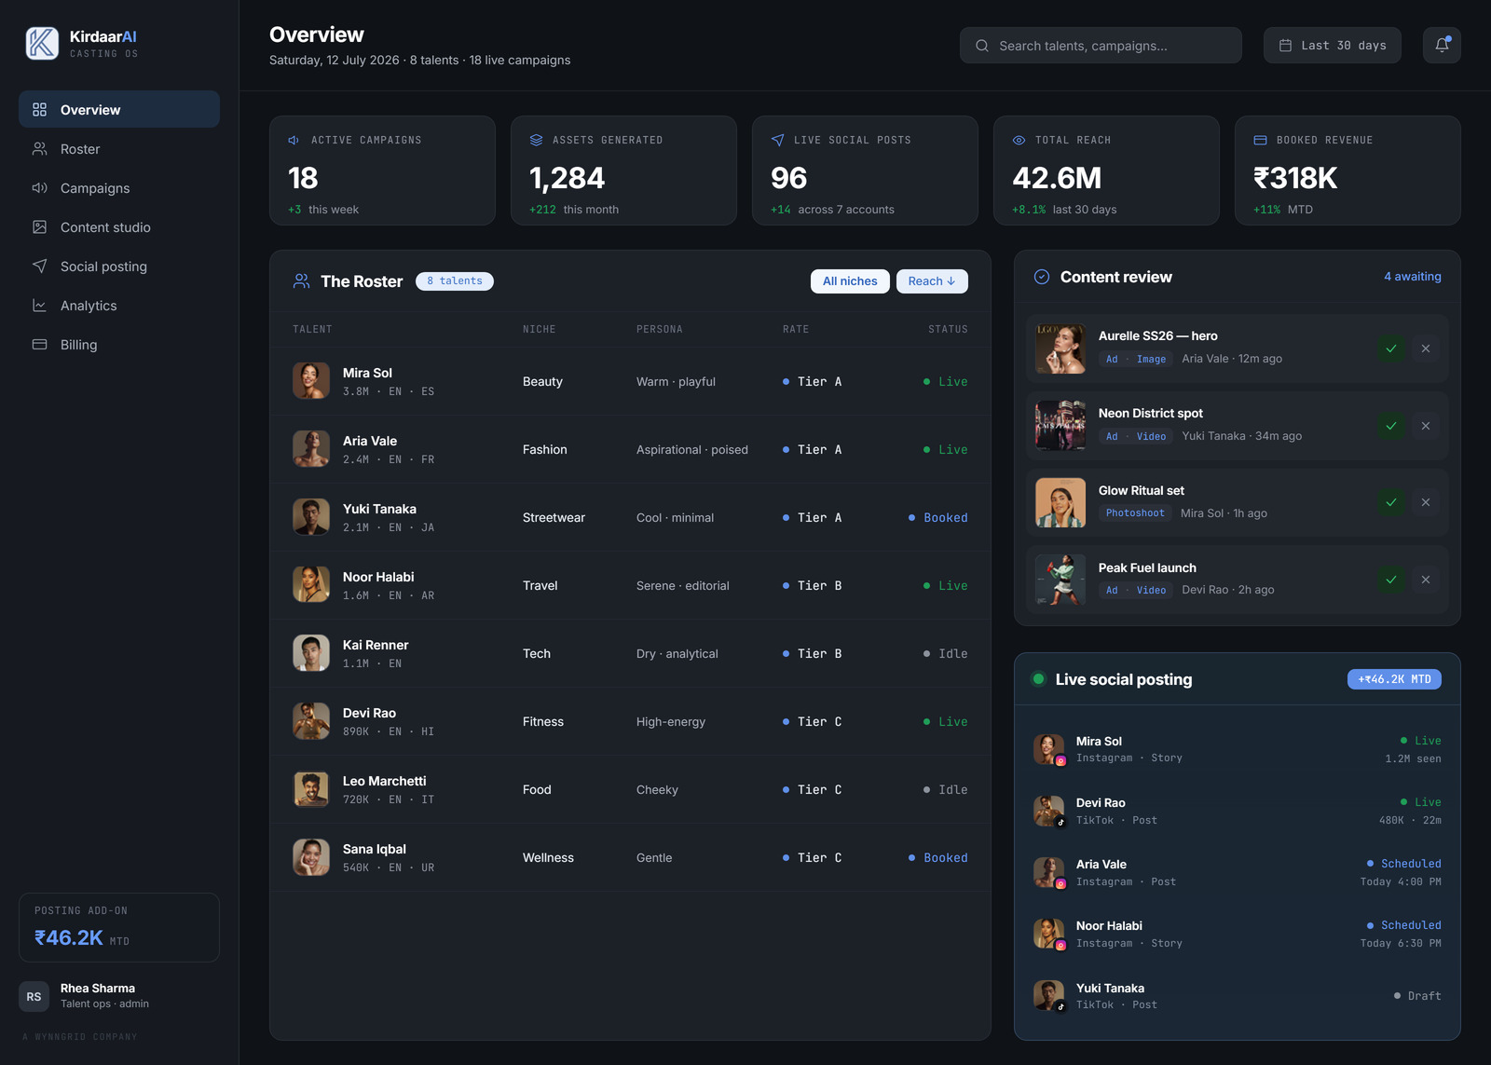
Task: Click the Content review checkmark circle icon
Action: [x=1042, y=277]
